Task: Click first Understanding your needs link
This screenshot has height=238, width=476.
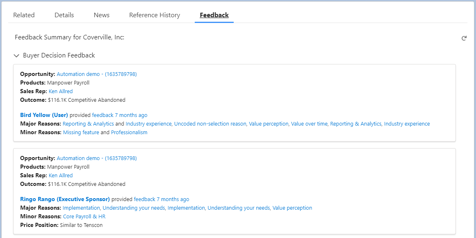Action: point(134,208)
